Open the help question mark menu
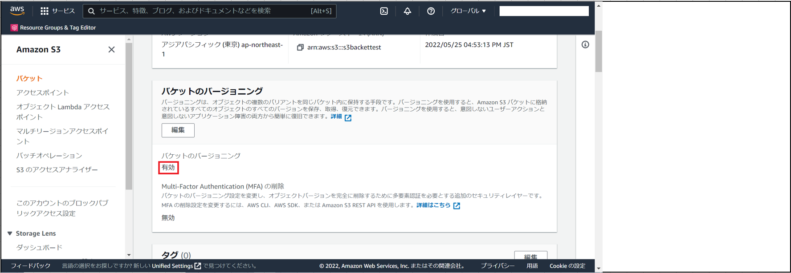Screen dimensions: 791x273 click(431, 11)
